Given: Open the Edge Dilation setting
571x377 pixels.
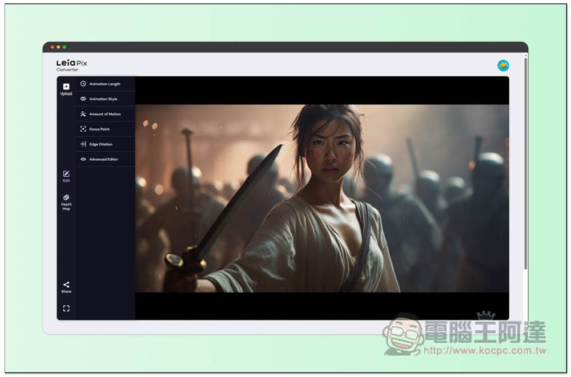Looking at the screenshot, I should click(105, 144).
